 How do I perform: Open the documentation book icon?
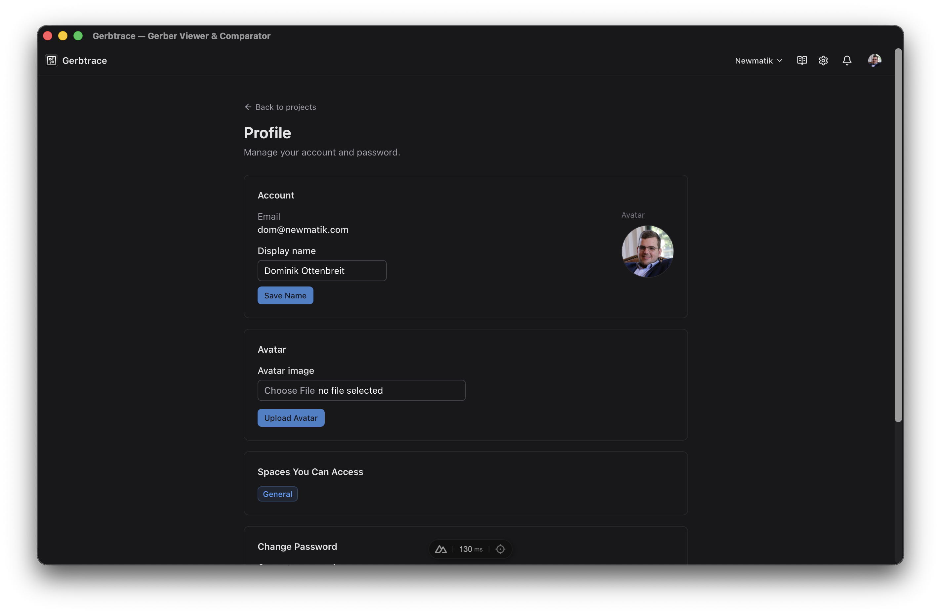802,60
